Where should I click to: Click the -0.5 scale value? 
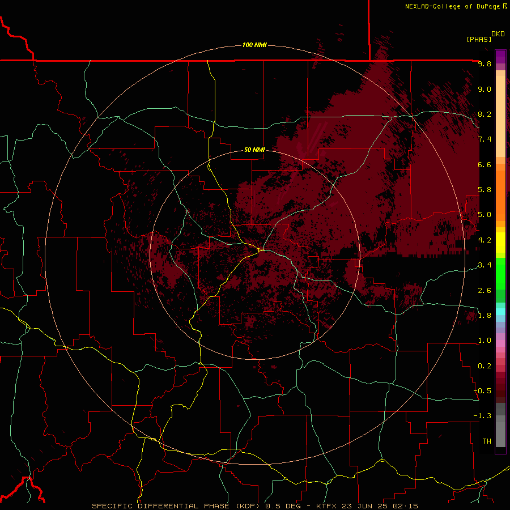pyautogui.click(x=482, y=390)
